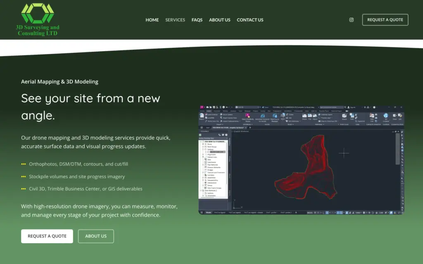This screenshot has width=423, height=264.
Task: Click bullet 'Orthophotos, DSM/DTM, contours, and cut/fill'
Action: pos(78,164)
